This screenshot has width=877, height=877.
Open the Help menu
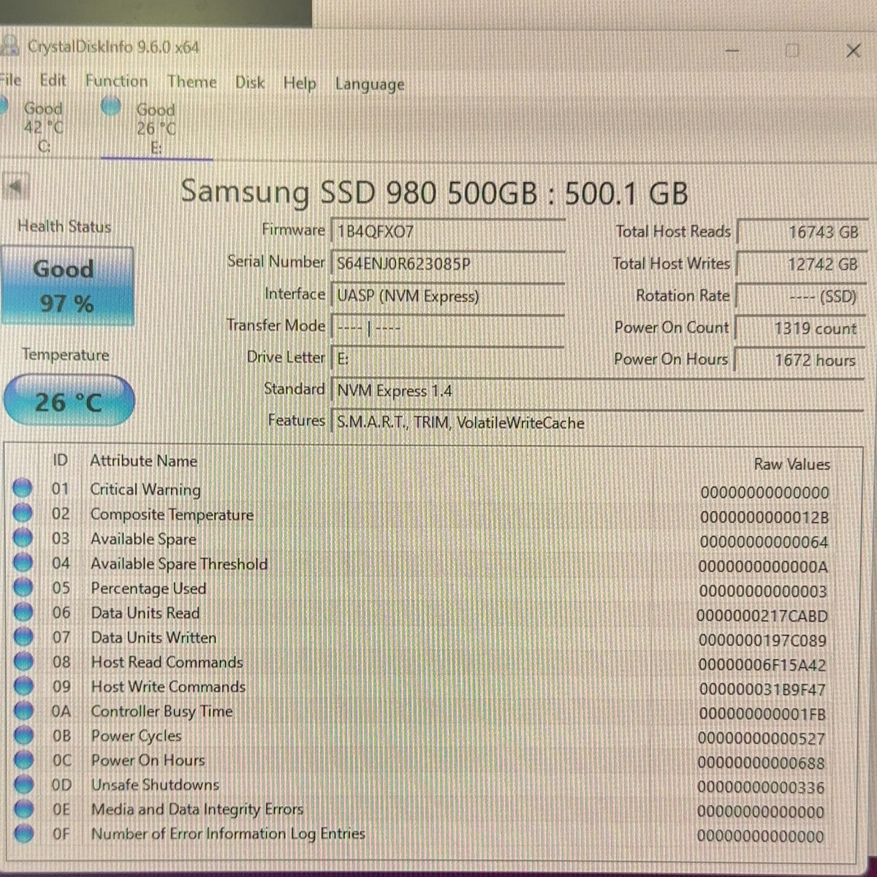(300, 83)
